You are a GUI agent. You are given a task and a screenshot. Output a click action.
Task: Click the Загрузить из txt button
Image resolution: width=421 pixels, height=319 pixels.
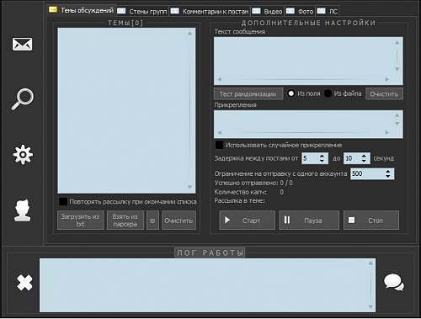[x=80, y=221]
